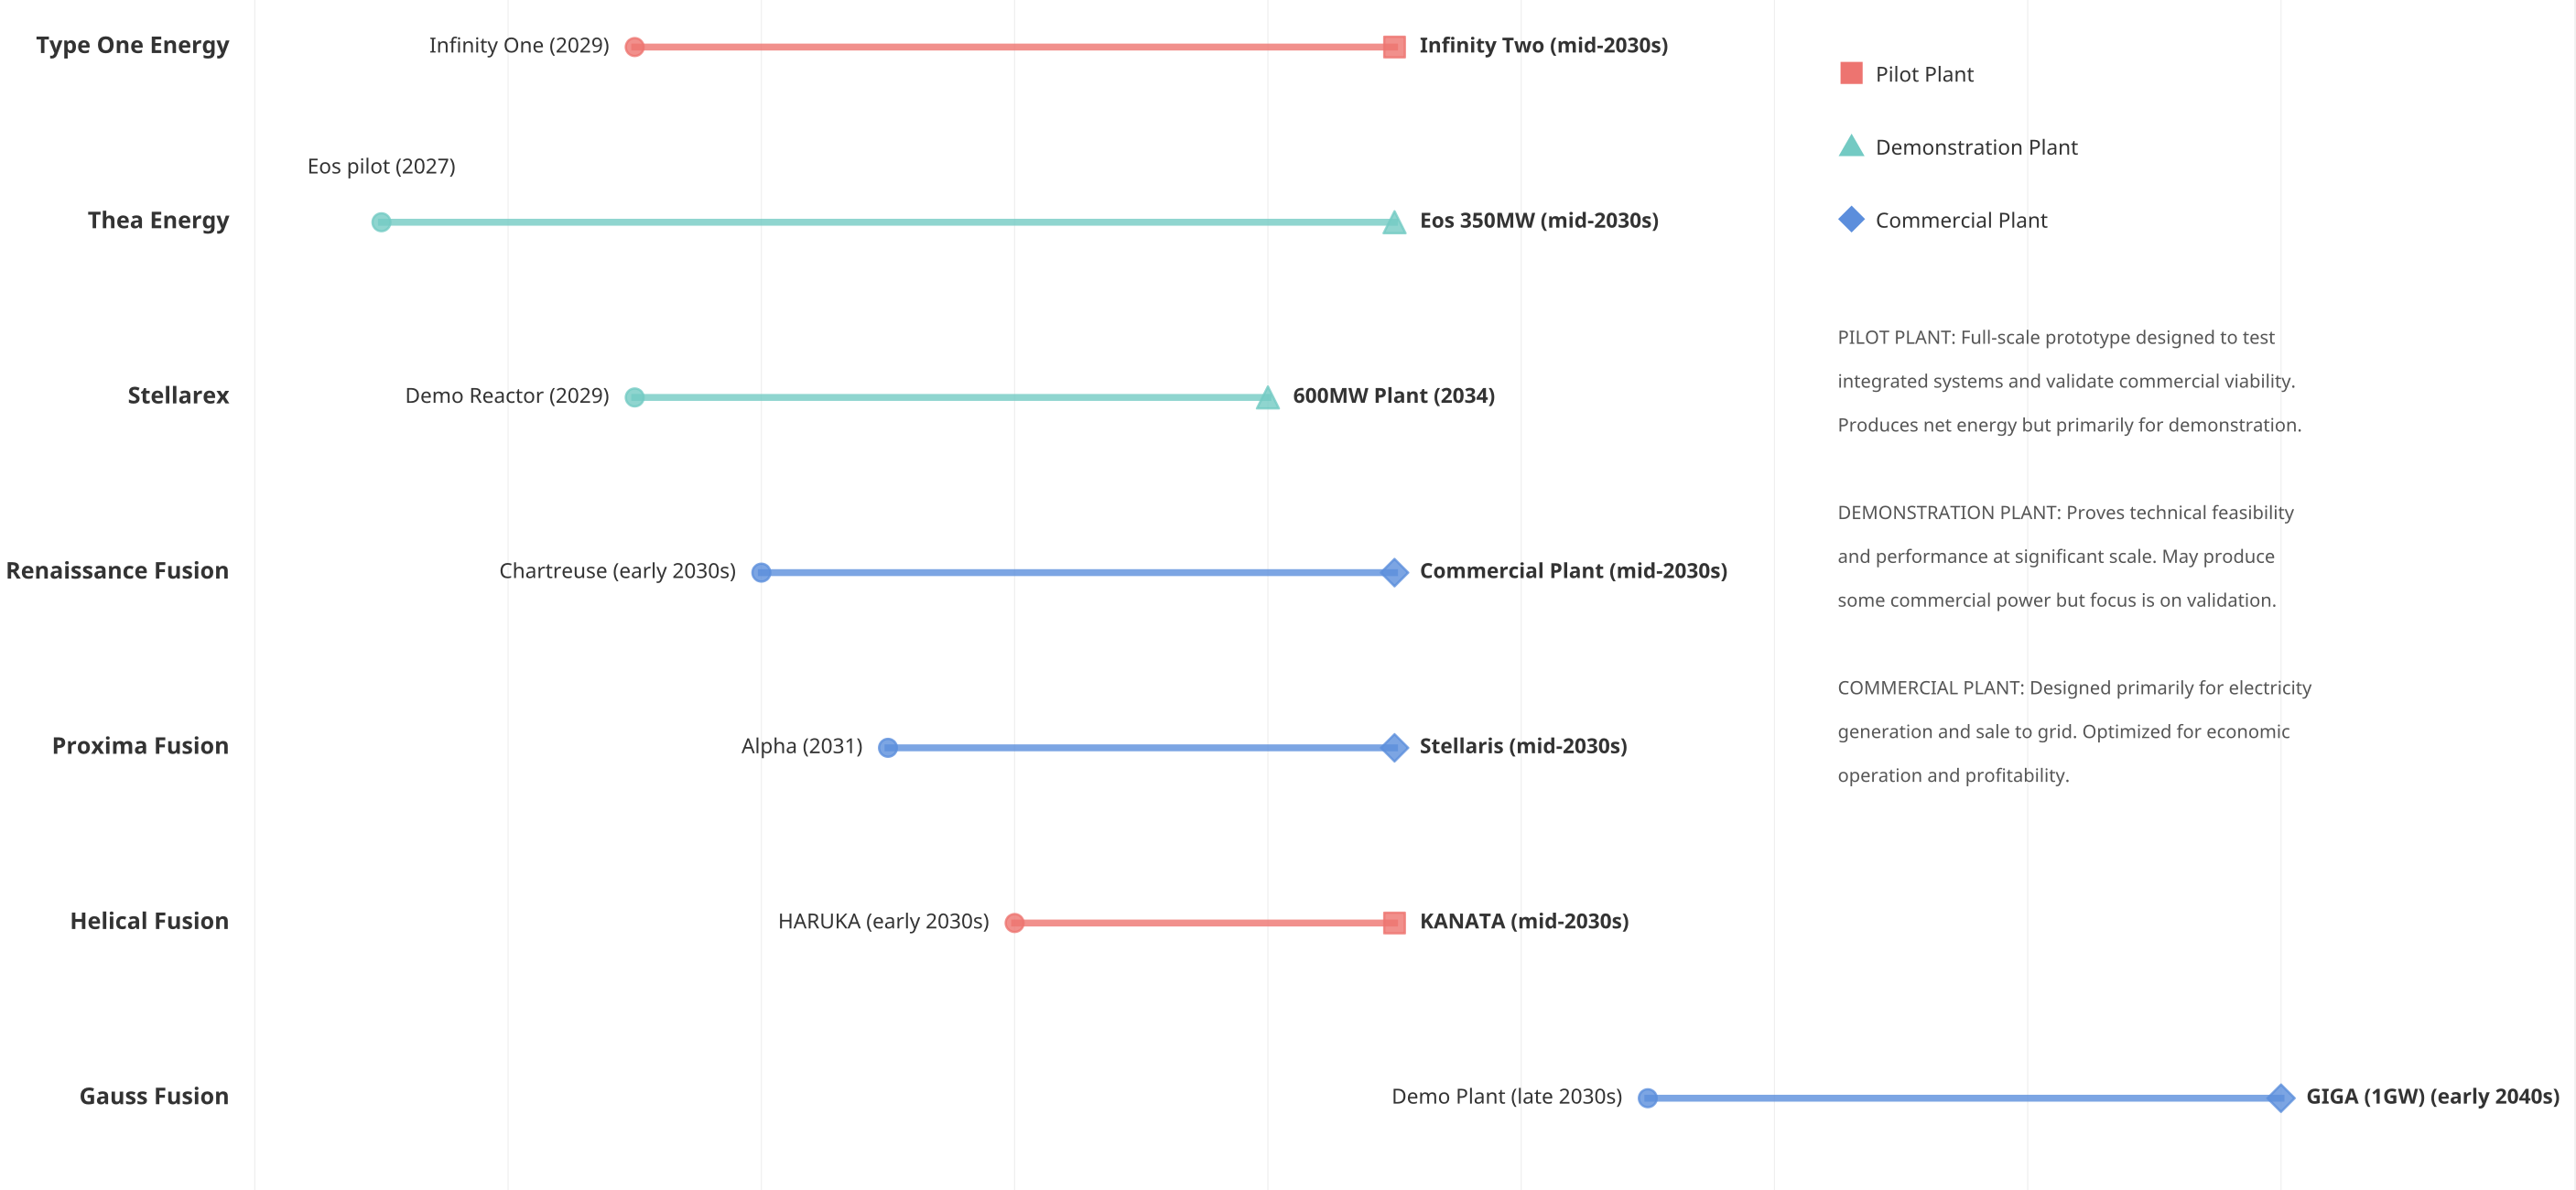
Task: Click the Pilot Plant legend label
Action: coord(1923,74)
